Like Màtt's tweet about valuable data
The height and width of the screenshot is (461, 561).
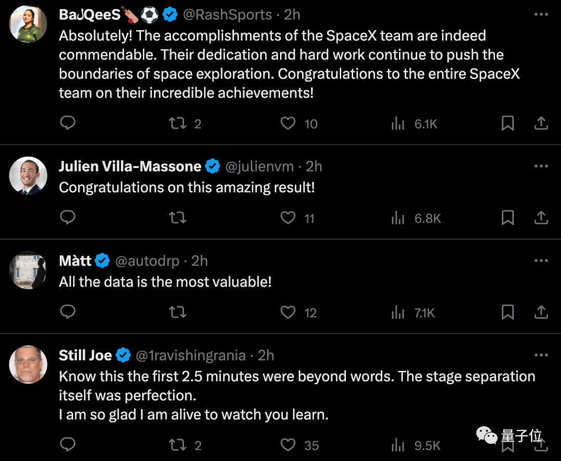[x=288, y=313]
